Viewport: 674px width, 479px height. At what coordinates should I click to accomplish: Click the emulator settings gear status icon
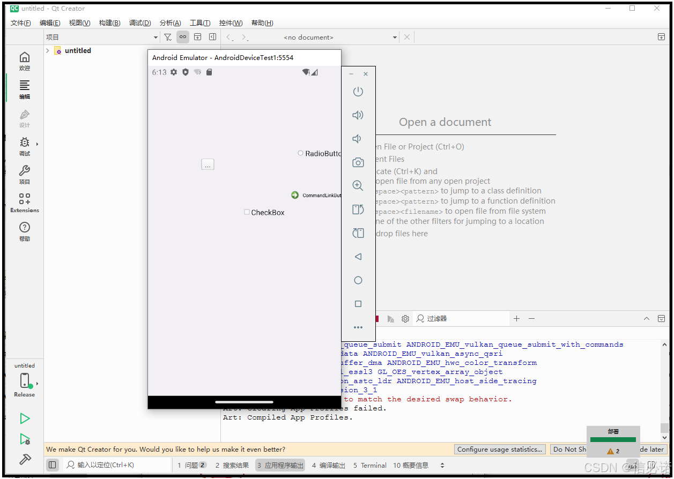click(x=174, y=72)
